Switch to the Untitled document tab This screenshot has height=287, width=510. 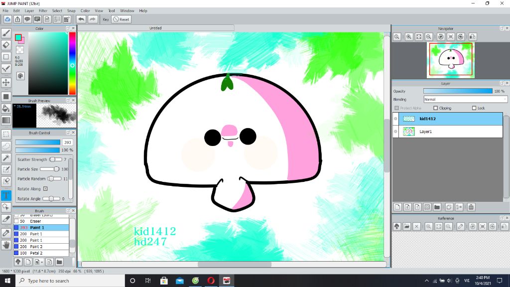(155, 28)
